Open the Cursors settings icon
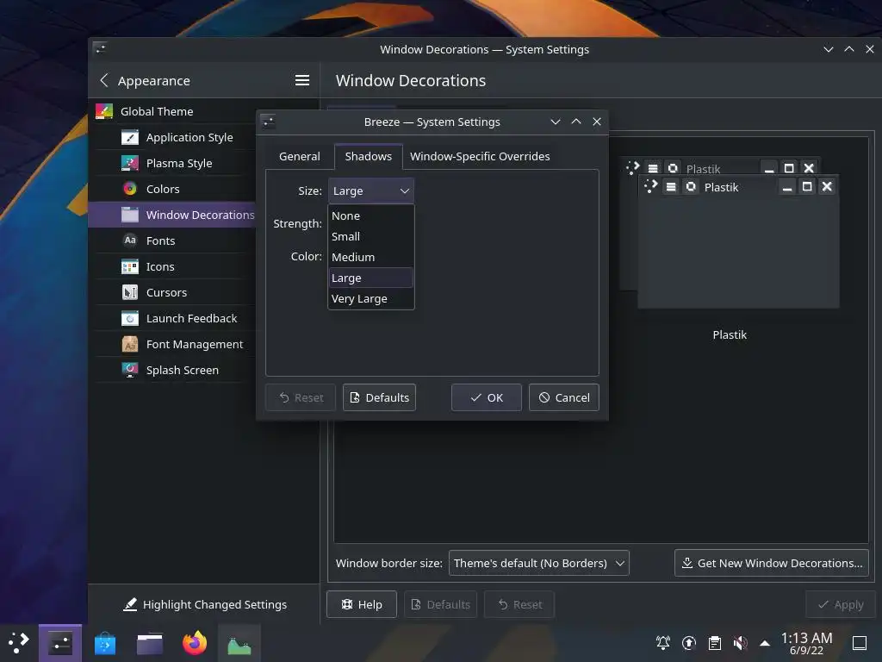This screenshot has height=662, width=882. coord(130,293)
